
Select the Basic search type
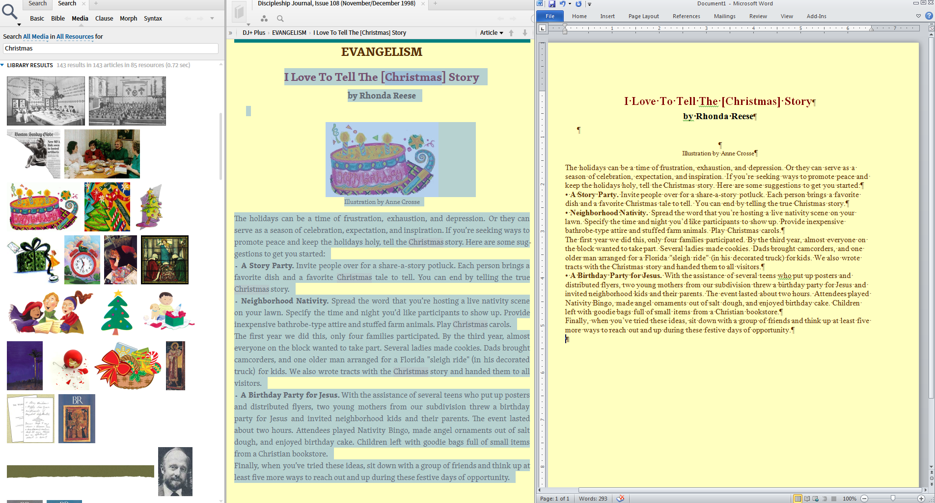point(37,19)
